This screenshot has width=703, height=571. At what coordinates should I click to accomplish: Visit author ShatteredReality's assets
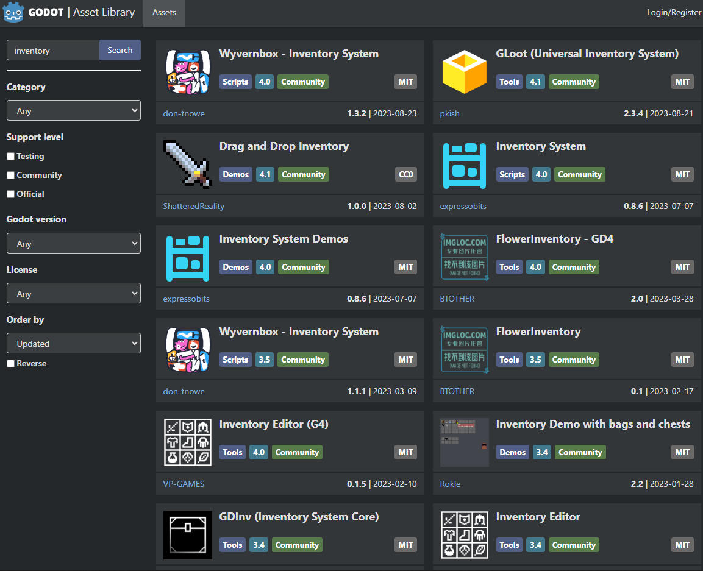pyautogui.click(x=194, y=206)
